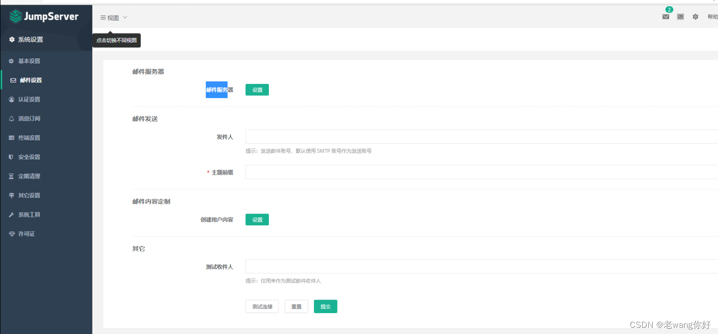718x334 pixels.
Task: Click the 提交 (Submit) button
Action: (x=325, y=306)
